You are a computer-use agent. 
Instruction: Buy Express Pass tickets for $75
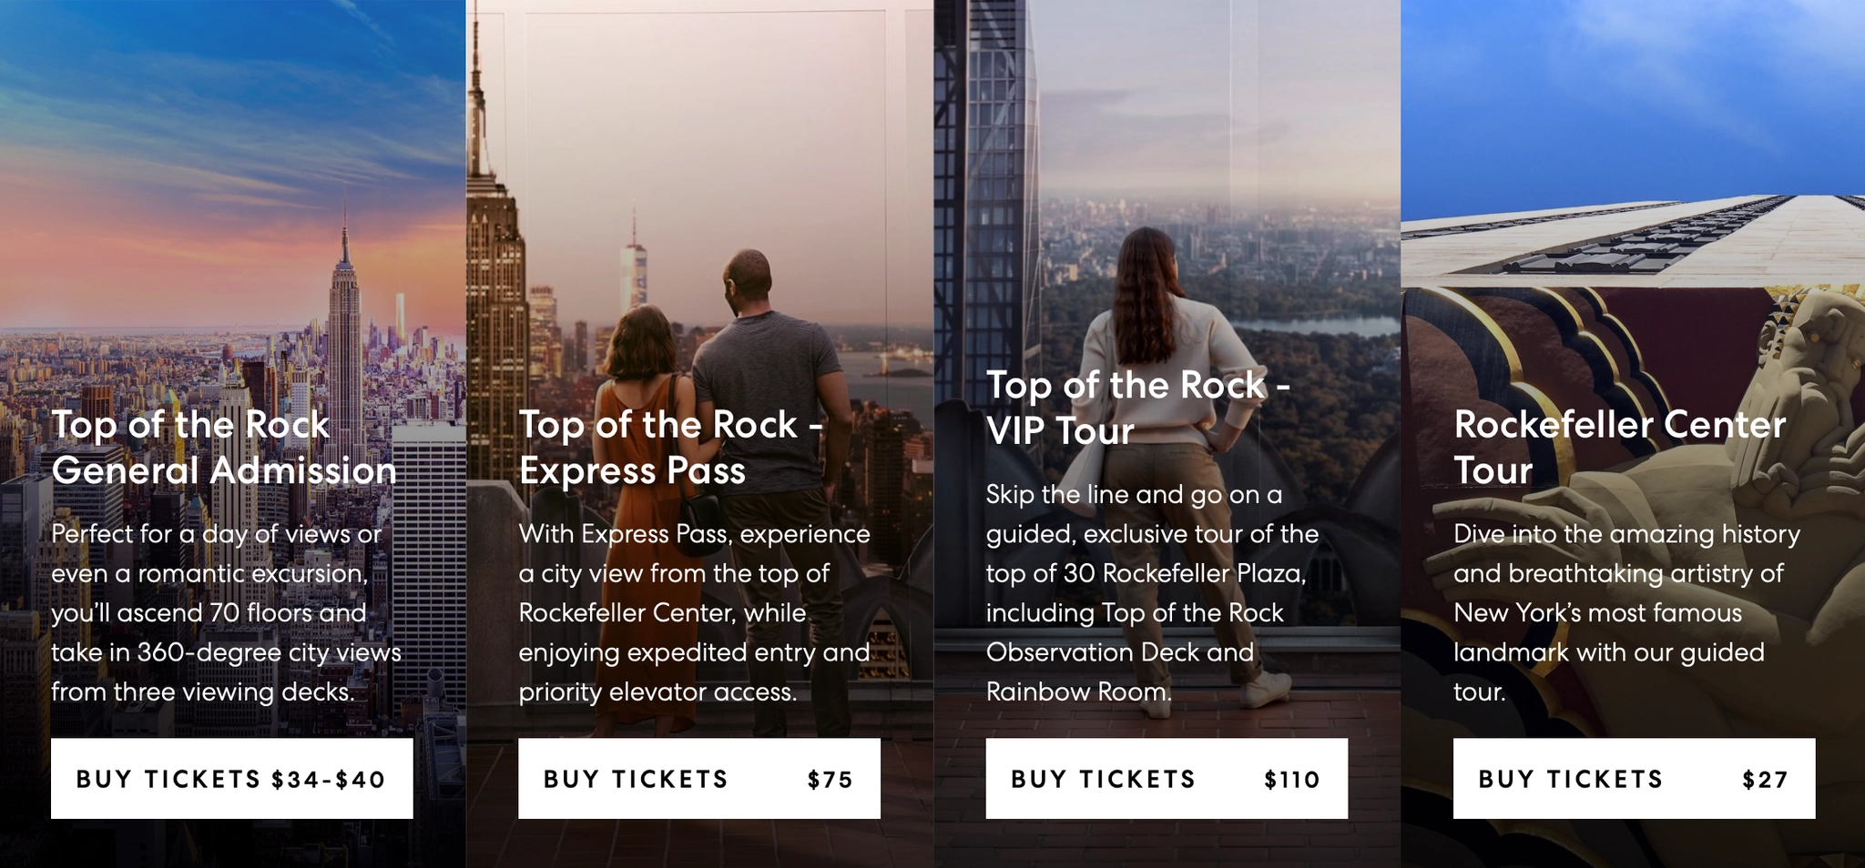click(x=699, y=778)
